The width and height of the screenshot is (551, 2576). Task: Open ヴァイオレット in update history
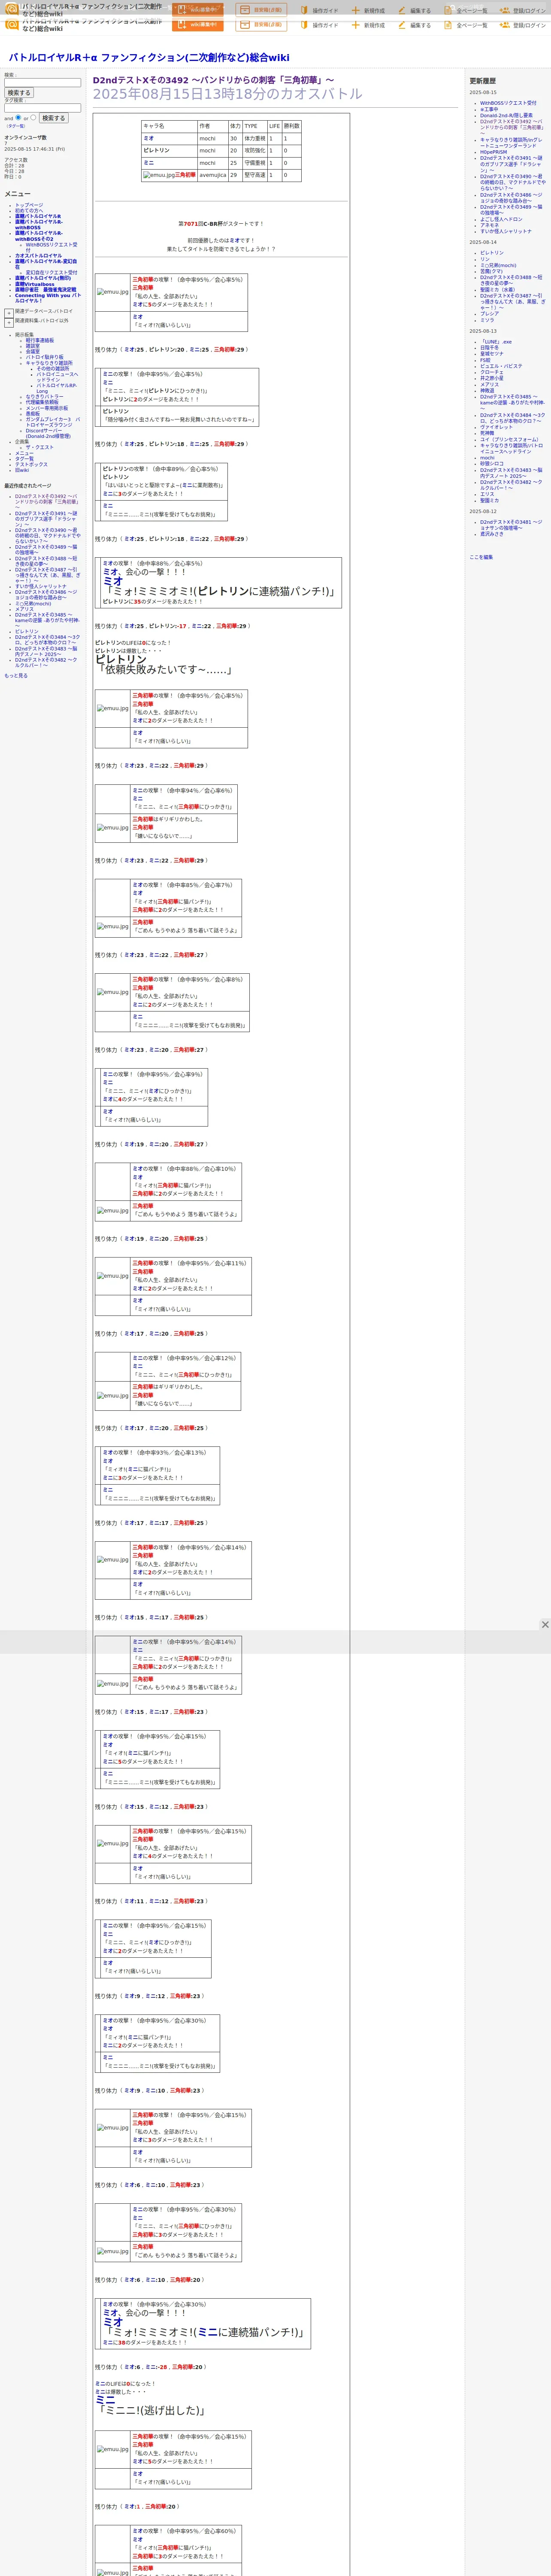[x=496, y=427]
